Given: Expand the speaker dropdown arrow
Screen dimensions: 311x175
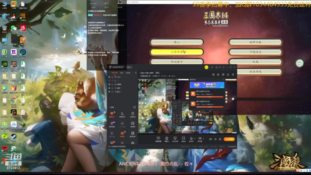Looking at the screenshot, I should click(203, 139).
